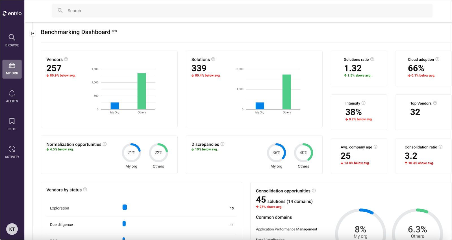This screenshot has height=240, width=452.
Task: Click the 22% Others normalization gauge
Action: (x=158, y=153)
